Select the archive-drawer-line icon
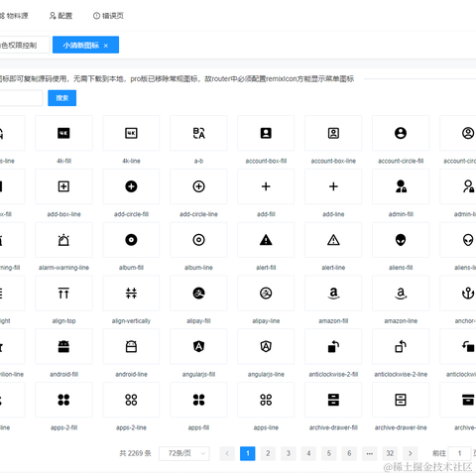This screenshot has height=476, width=476. point(401,400)
